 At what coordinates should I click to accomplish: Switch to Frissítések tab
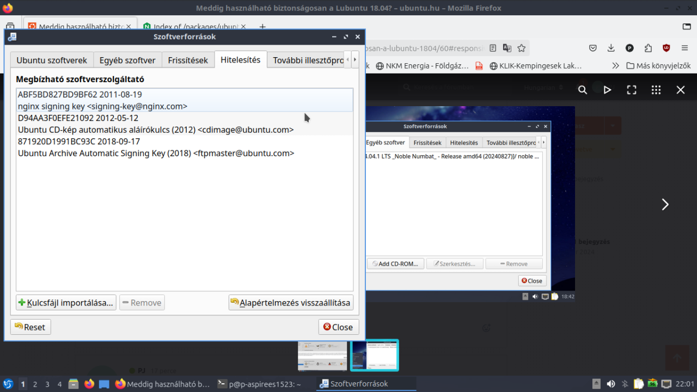point(188,60)
